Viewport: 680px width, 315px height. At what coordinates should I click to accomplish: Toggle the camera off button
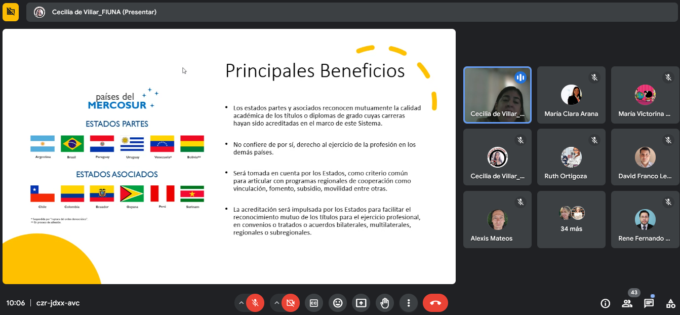point(291,303)
